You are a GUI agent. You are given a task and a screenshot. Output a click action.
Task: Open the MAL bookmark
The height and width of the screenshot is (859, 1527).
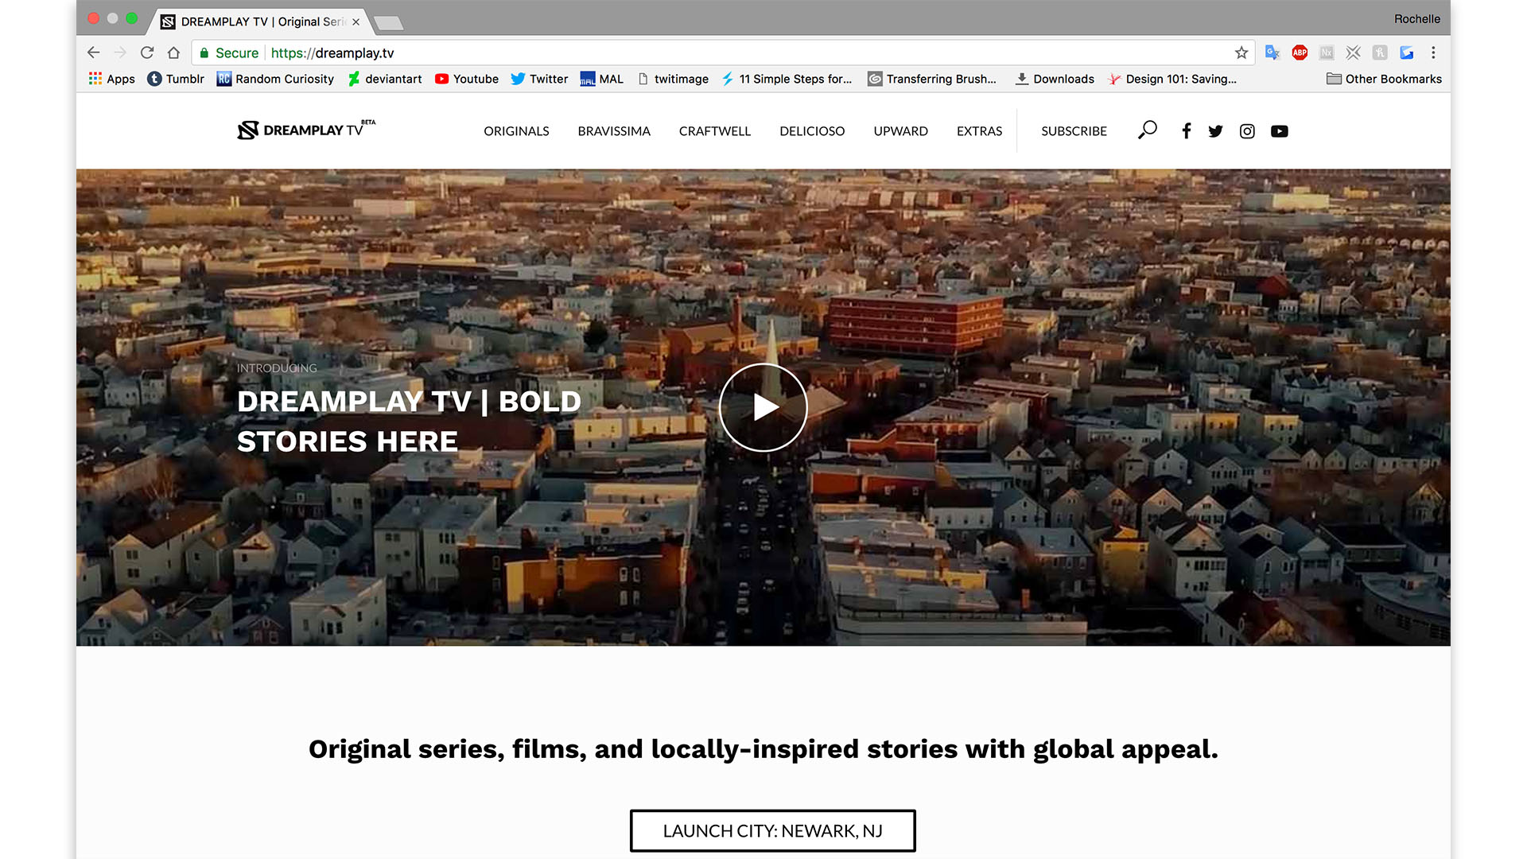tap(602, 79)
